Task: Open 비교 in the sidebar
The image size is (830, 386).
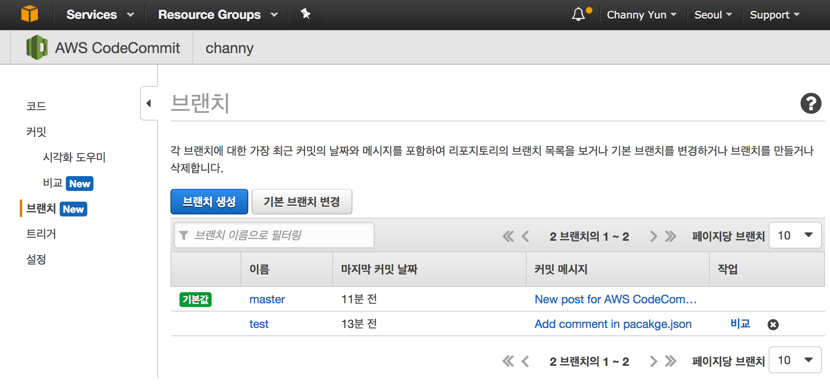Action: tap(53, 183)
